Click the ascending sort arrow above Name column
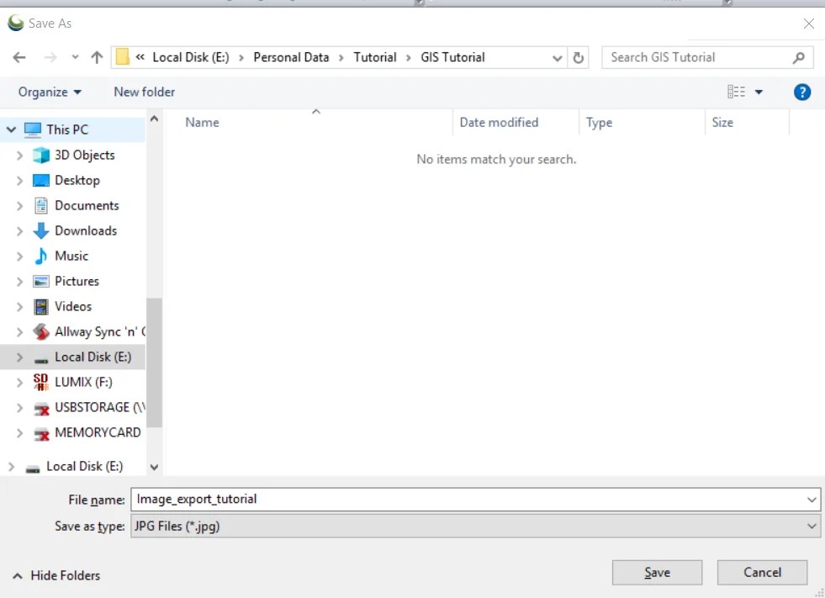 point(316,110)
